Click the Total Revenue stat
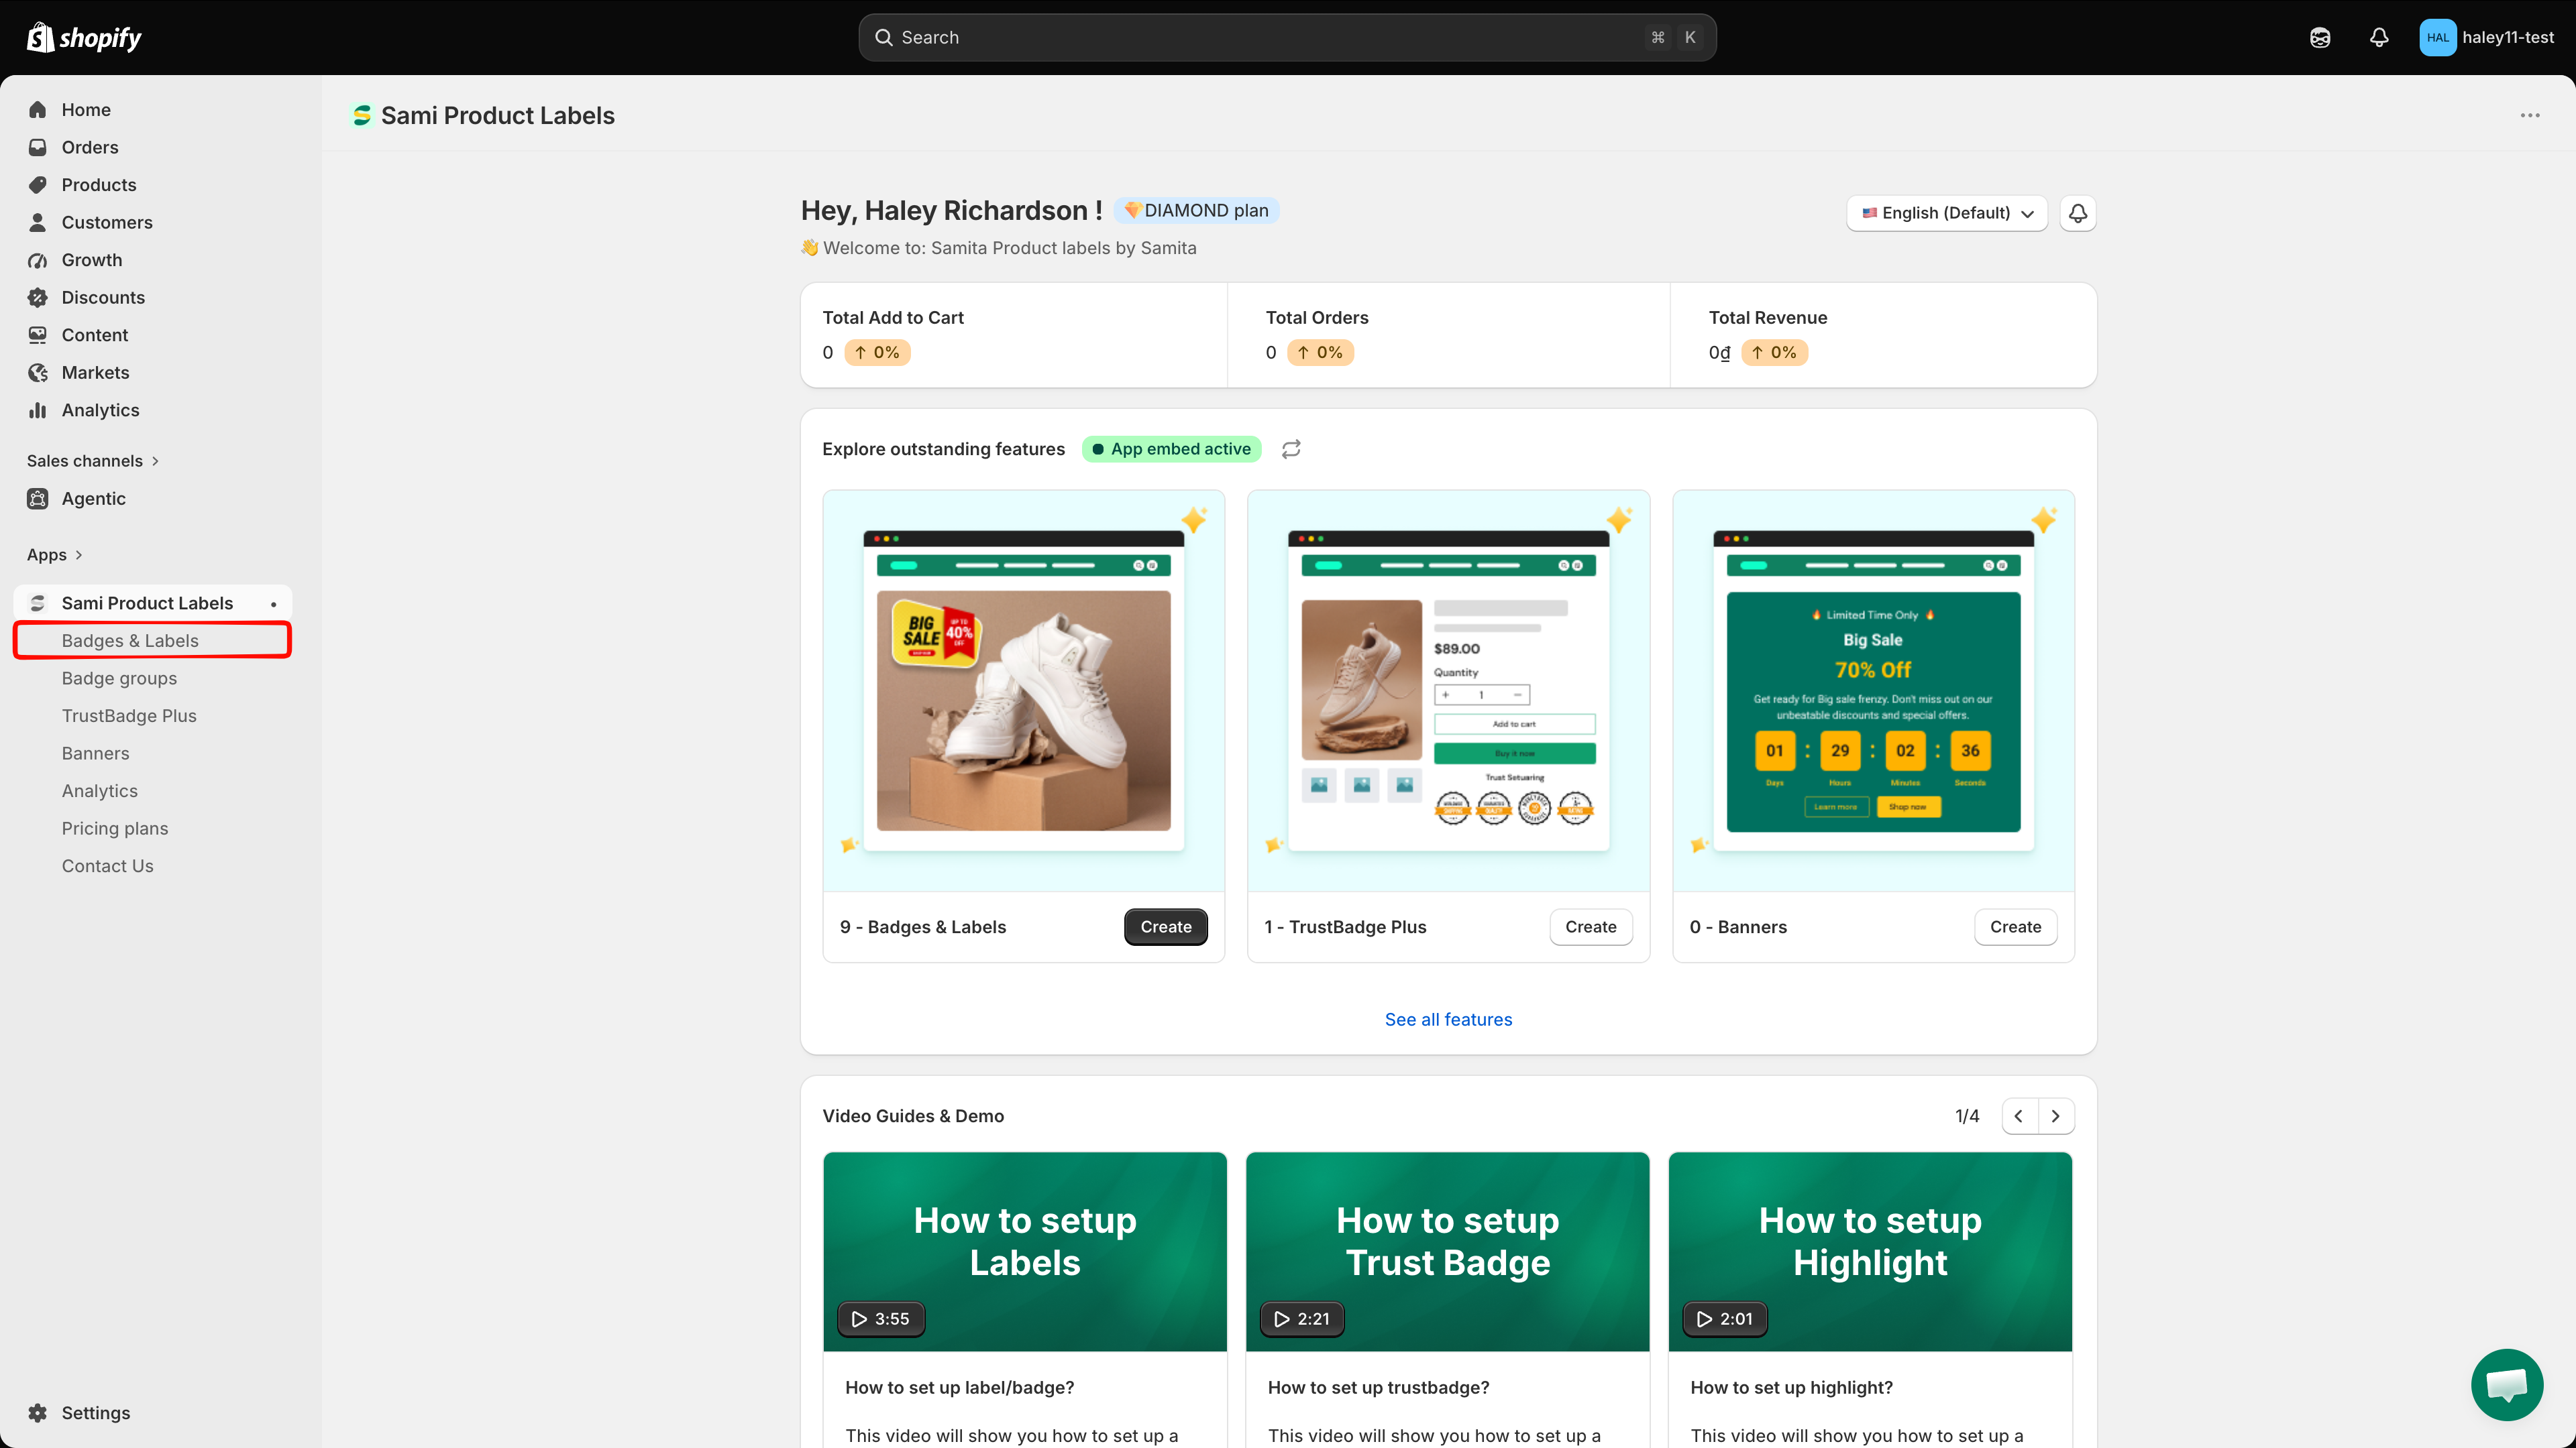Screen dimensions: 2576x1448 [x=1883, y=335]
